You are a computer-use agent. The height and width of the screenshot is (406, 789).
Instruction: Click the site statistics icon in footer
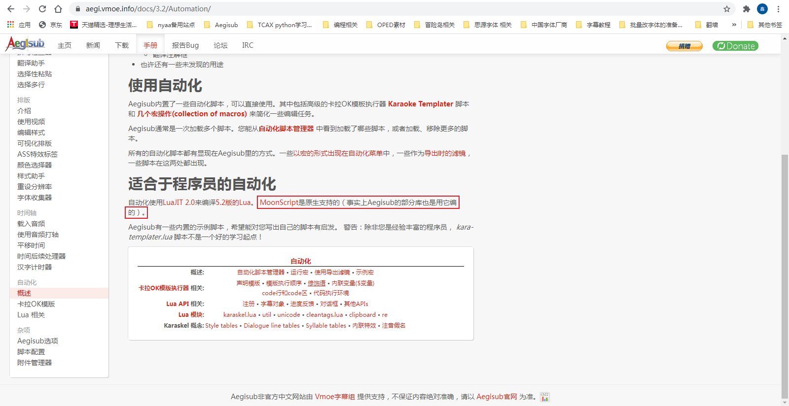click(544, 397)
